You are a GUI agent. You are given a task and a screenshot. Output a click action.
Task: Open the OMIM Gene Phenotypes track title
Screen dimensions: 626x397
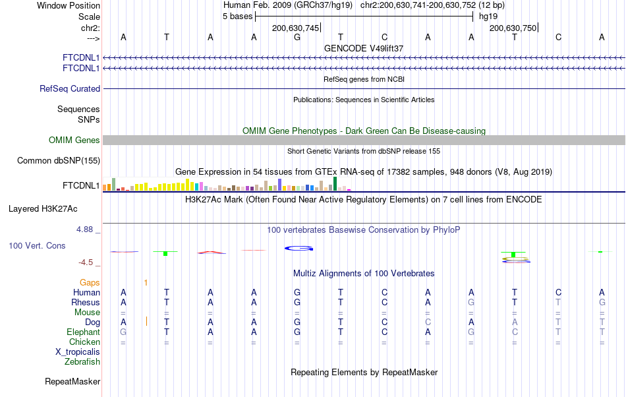364,131
